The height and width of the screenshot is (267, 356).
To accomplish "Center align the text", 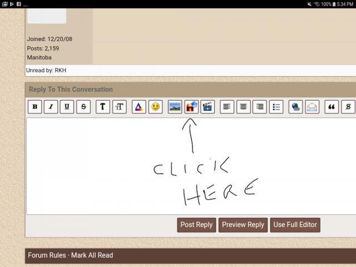I will click(243, 107).
